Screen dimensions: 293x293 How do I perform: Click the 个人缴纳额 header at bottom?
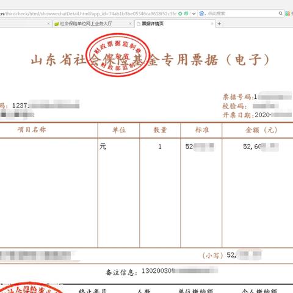click(x=259, y=291)
